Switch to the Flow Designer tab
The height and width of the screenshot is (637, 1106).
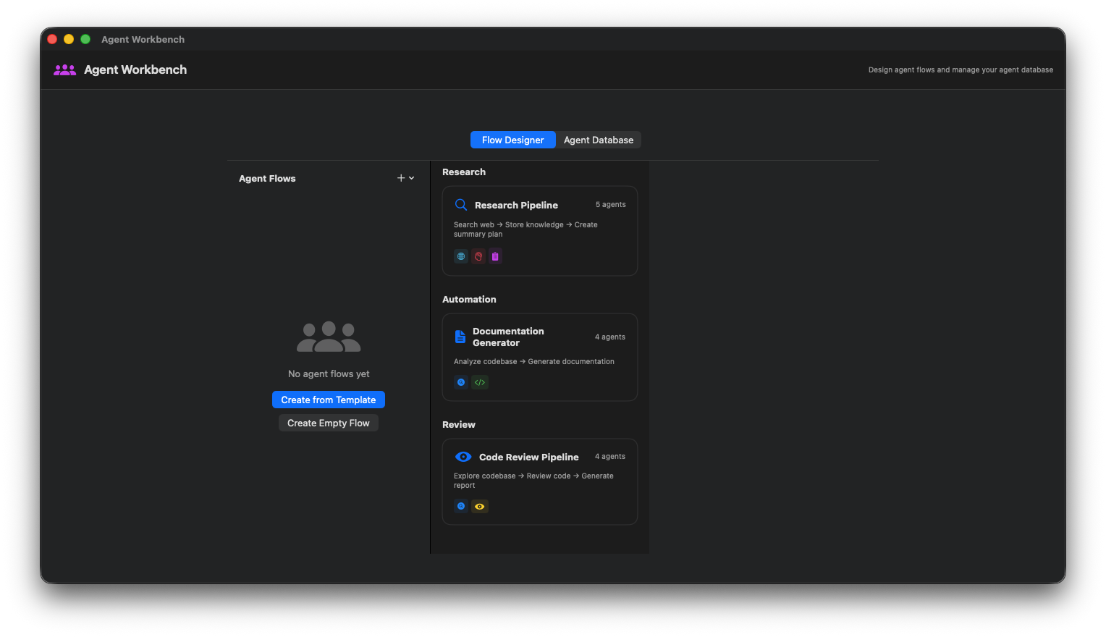point(512,140)
